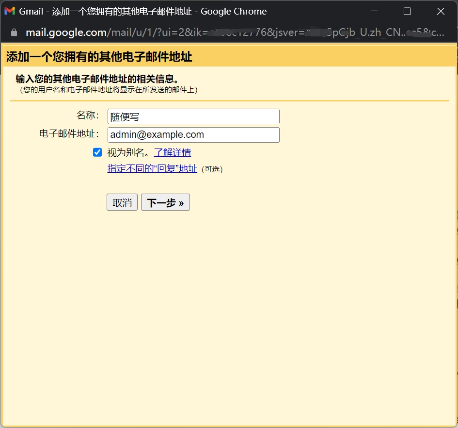
Task: Click the window title bar text
Action: tap(143, 11)
